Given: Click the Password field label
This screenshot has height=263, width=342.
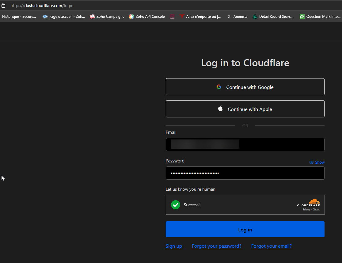Looking at the screenshot, I should click(x=175, y=161).
